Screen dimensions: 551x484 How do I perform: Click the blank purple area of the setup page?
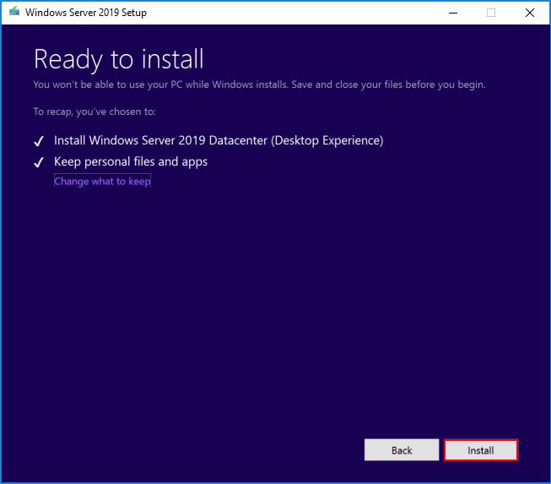[x=274, y=302]
